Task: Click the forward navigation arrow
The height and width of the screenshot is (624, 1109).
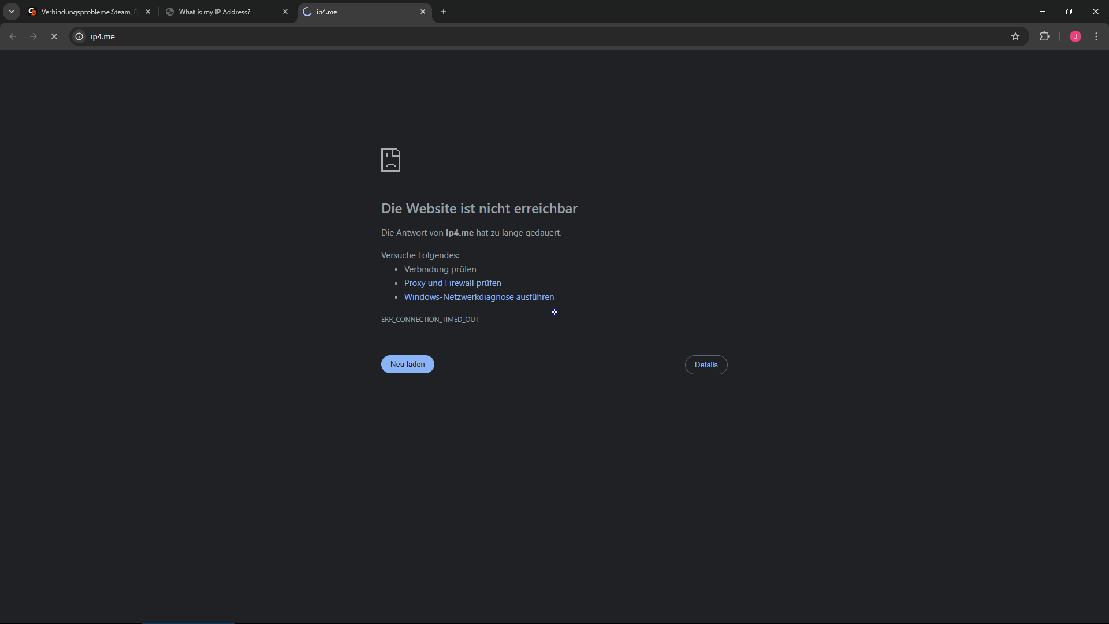Action: point(34,36)
